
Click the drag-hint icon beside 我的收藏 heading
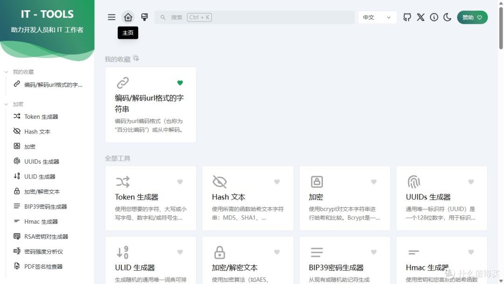tap(136, 58)
